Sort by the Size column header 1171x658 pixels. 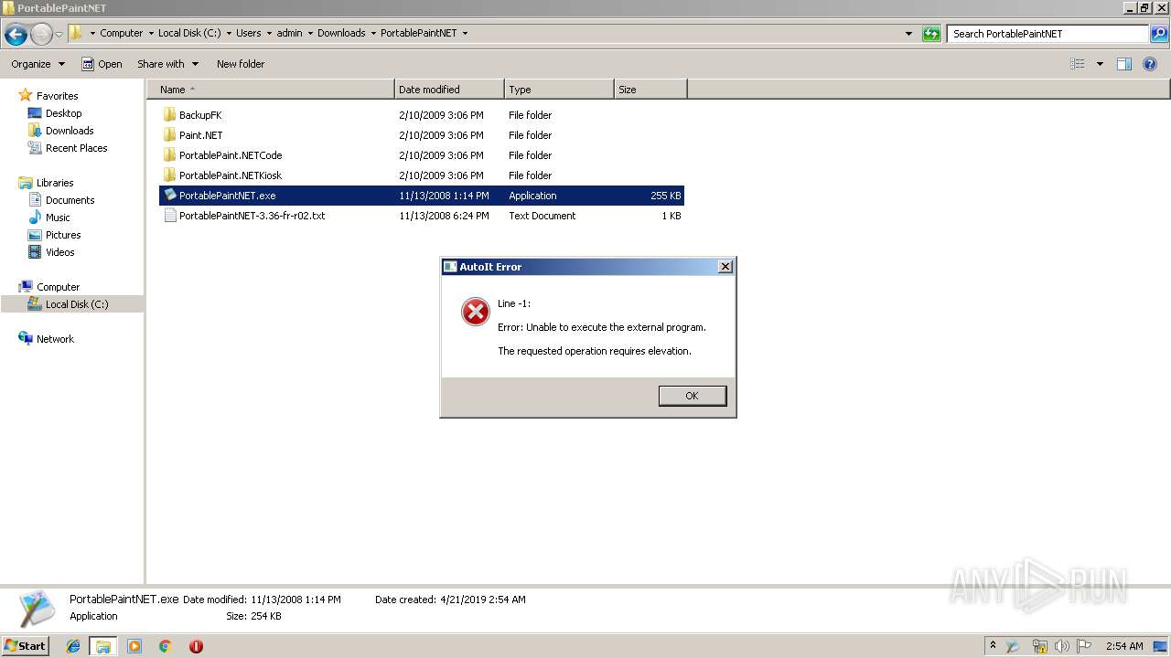650,90
